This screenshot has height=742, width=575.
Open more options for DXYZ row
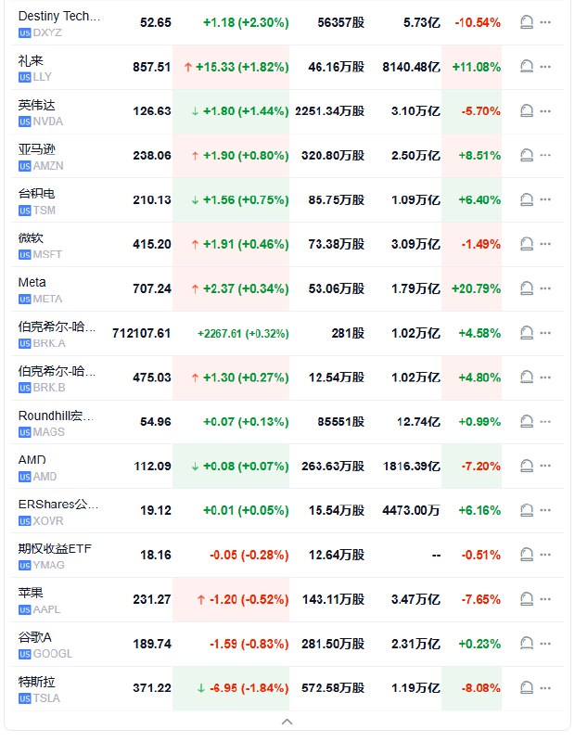tap(545, 22)
